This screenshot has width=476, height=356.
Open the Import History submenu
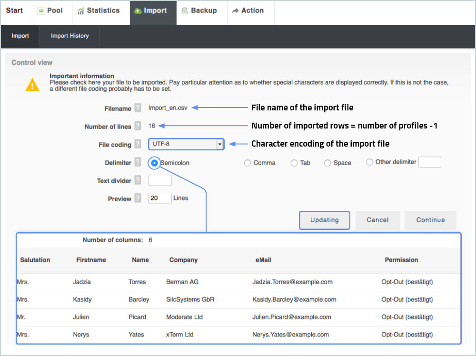[x=69, y=36]
